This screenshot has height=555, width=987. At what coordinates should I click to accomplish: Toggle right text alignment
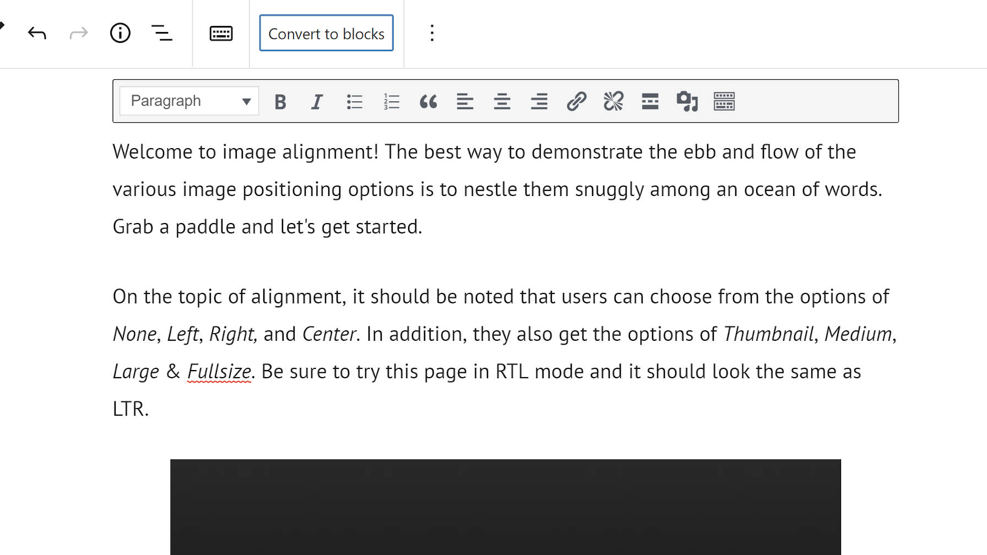pyautogui.click(x=539, y=101)
